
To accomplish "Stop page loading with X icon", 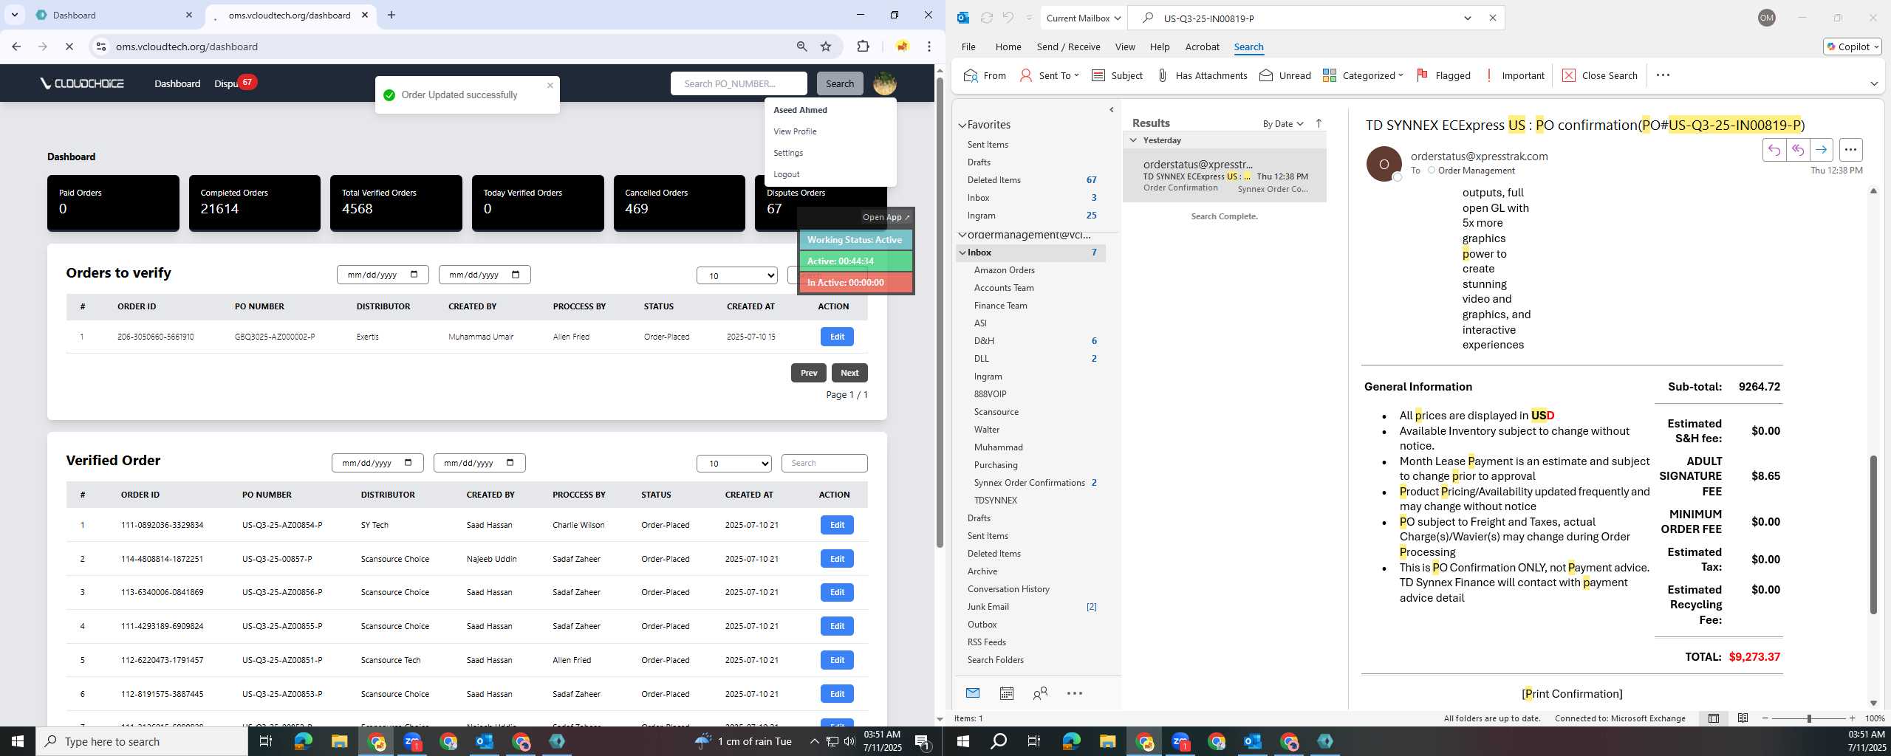I will pyautogui.click(x=69, y=47).
